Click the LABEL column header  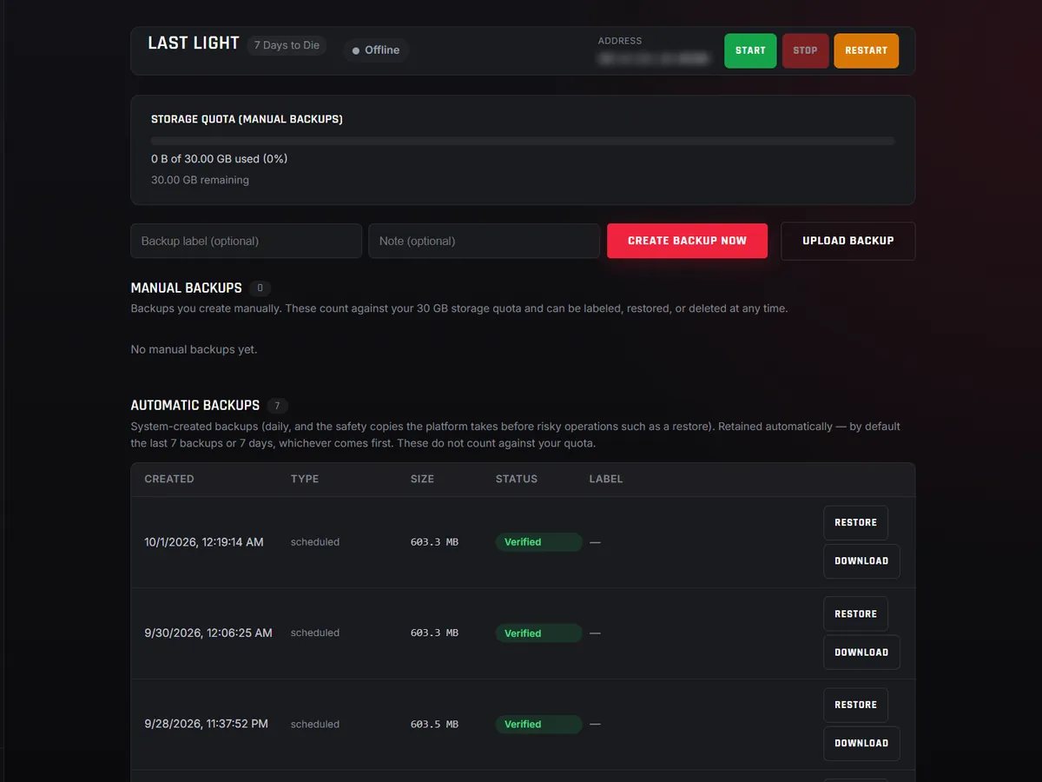606,479
